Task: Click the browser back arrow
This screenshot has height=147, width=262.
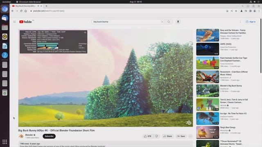Action: 13,11
